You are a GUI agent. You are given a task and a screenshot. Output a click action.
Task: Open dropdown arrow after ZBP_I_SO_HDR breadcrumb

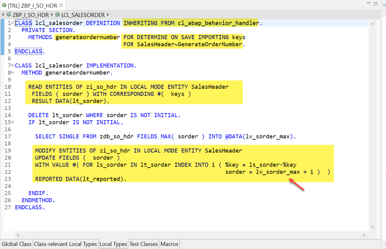pos(52,15)
